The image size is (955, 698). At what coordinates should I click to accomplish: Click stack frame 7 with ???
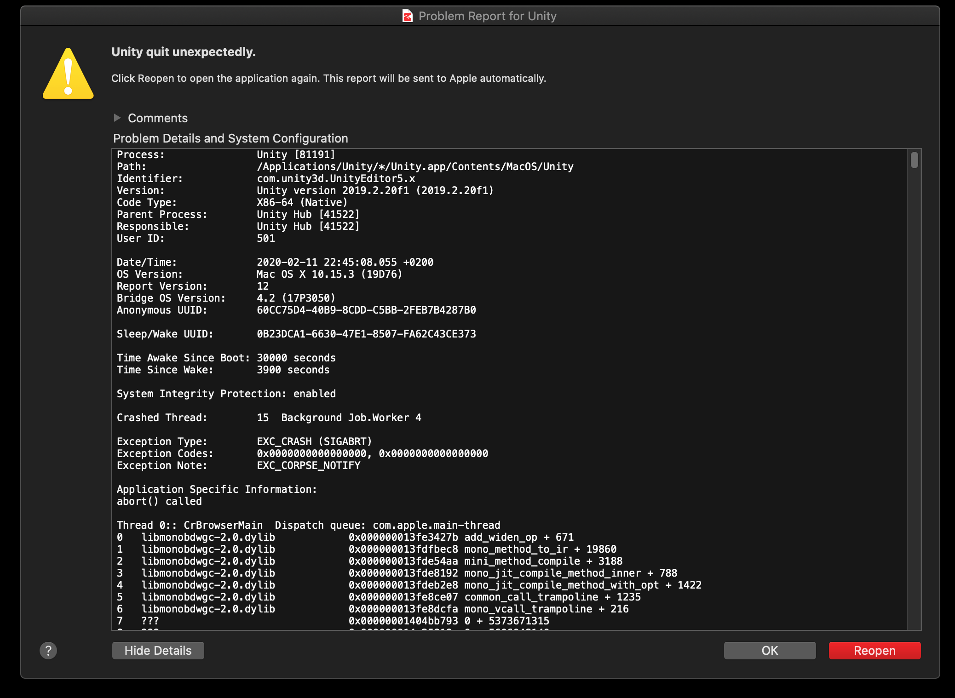pyautogui.click(x=333, y=621)
